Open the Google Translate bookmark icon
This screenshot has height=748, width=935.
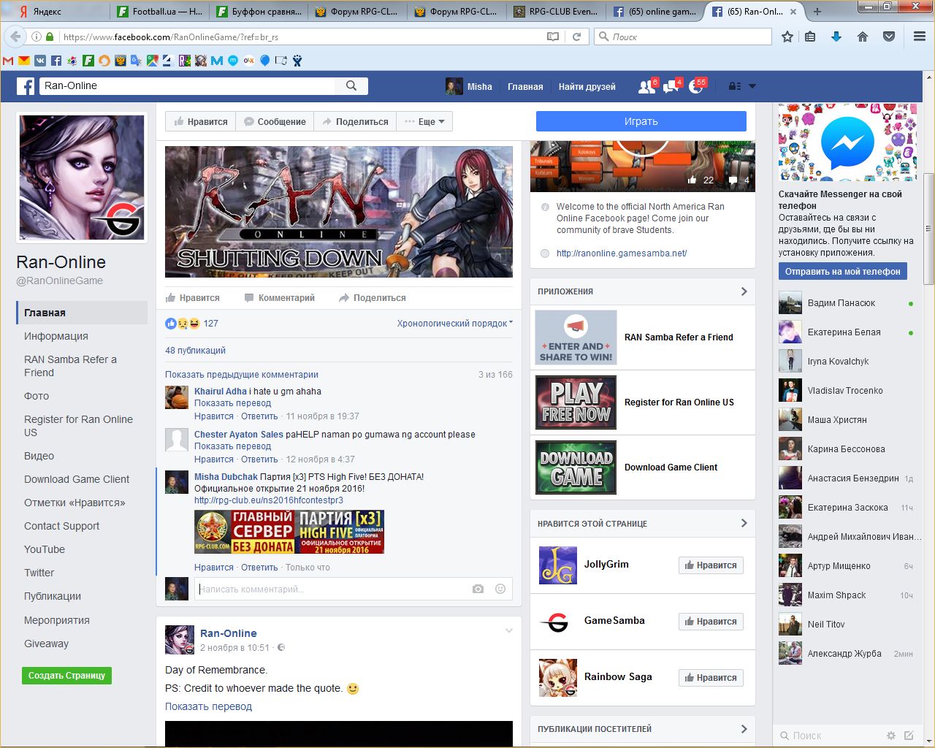(136, 61)
